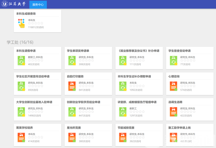Click the 本科生成绩查询 colorful hand icon
216x148 pixels.
pyautogui.click(x=22, y=23)
